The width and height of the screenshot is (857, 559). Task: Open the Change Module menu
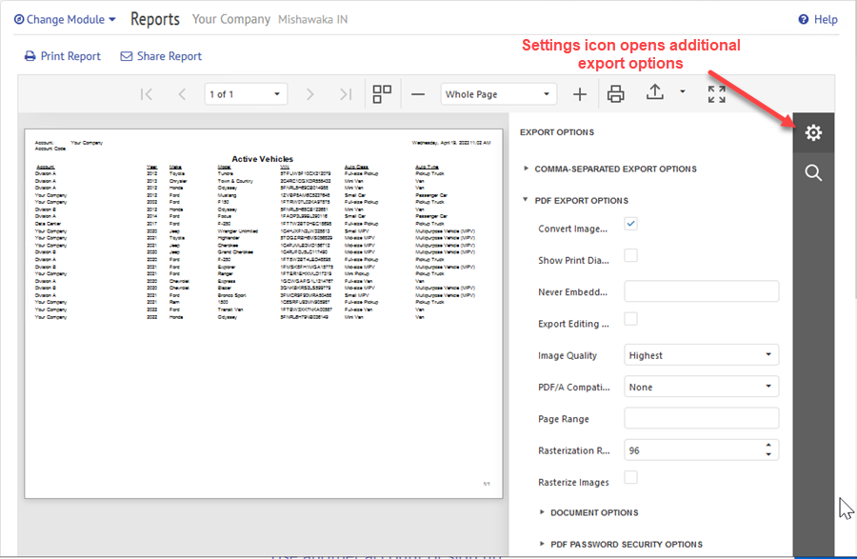pos(65,19)
